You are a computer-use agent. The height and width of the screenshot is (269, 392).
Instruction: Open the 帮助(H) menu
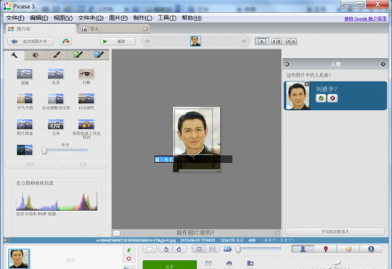coord(192,18)
